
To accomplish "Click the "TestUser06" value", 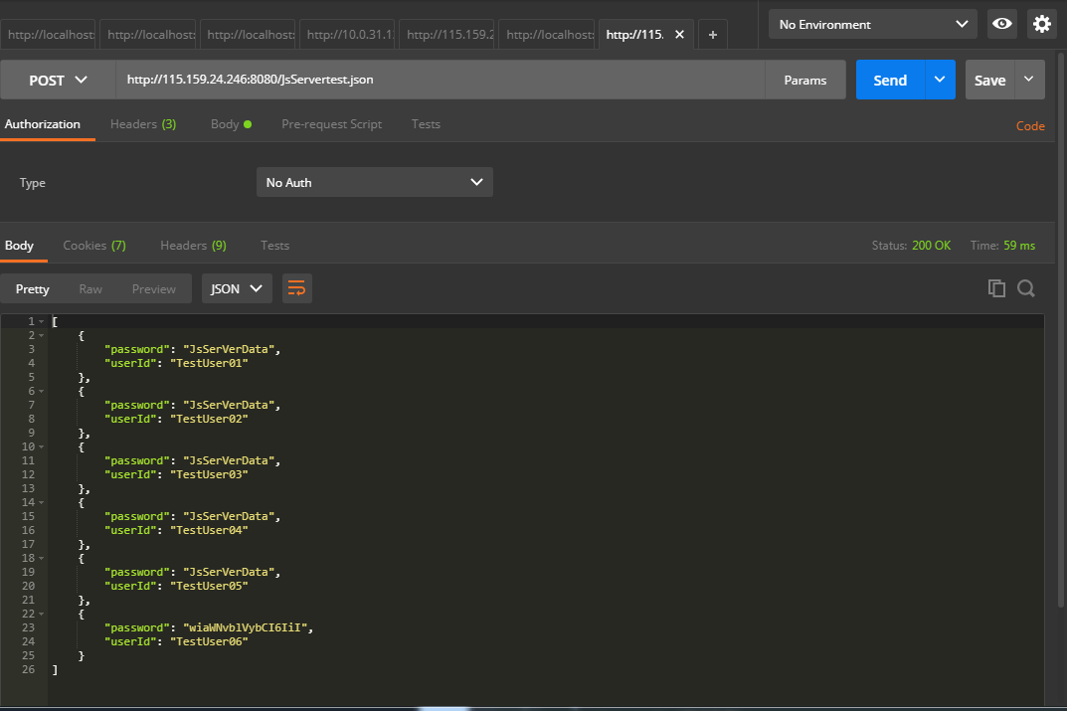I will [x=209, y=641].
